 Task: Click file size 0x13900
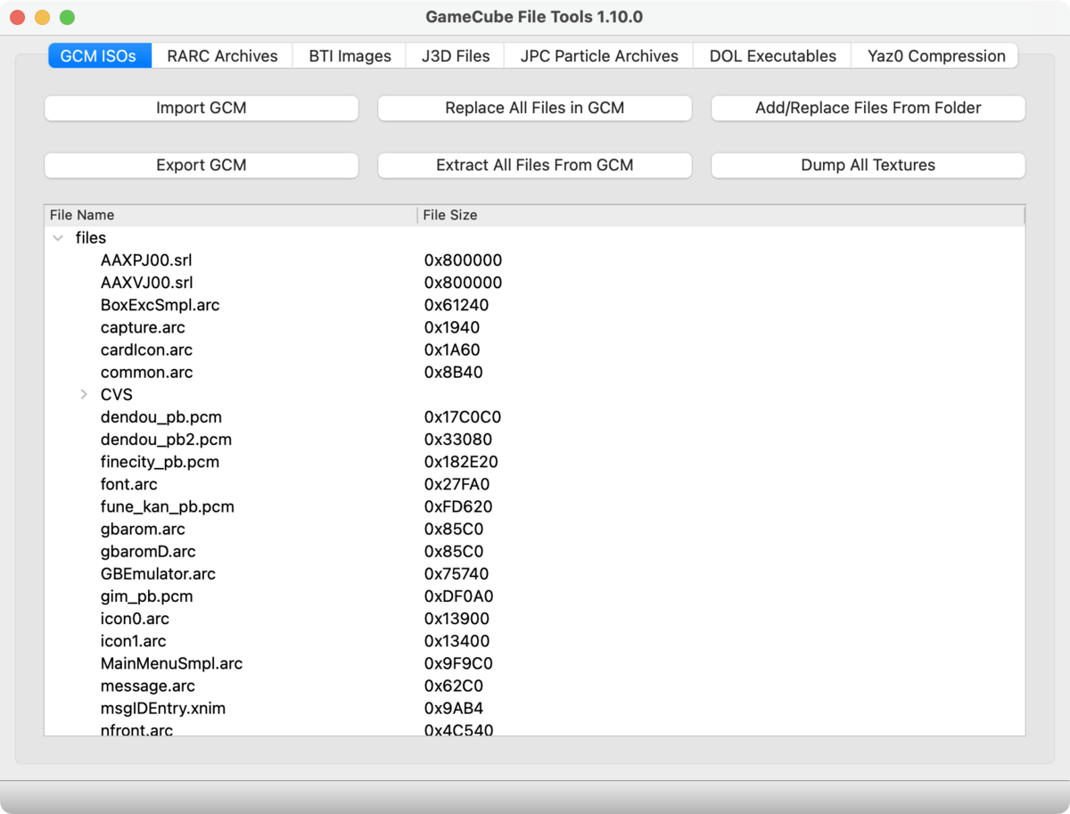coord(457,619)
